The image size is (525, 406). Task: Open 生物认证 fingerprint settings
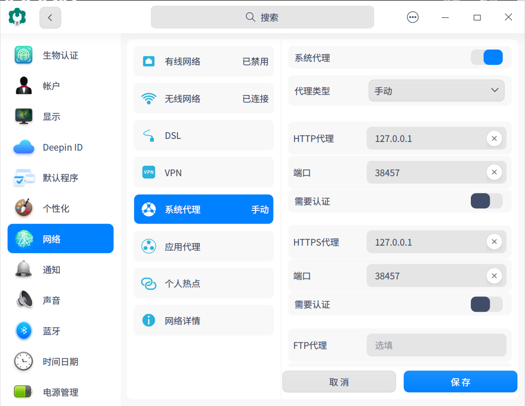point(24,55)
